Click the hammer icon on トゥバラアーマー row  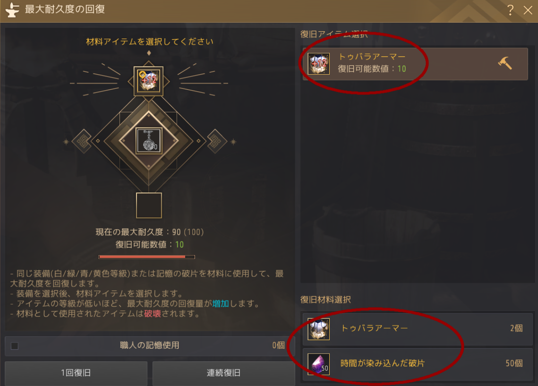click(505, 63)
